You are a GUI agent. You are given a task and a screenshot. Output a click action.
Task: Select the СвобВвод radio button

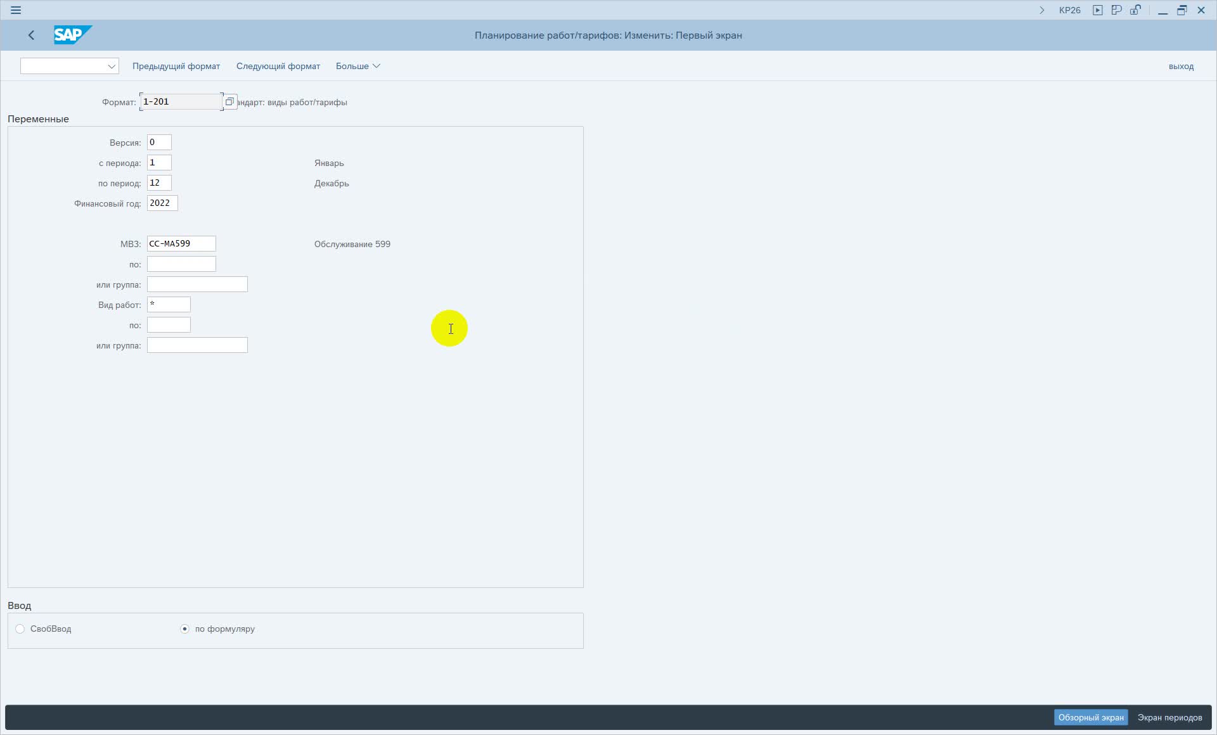[20, 629]
